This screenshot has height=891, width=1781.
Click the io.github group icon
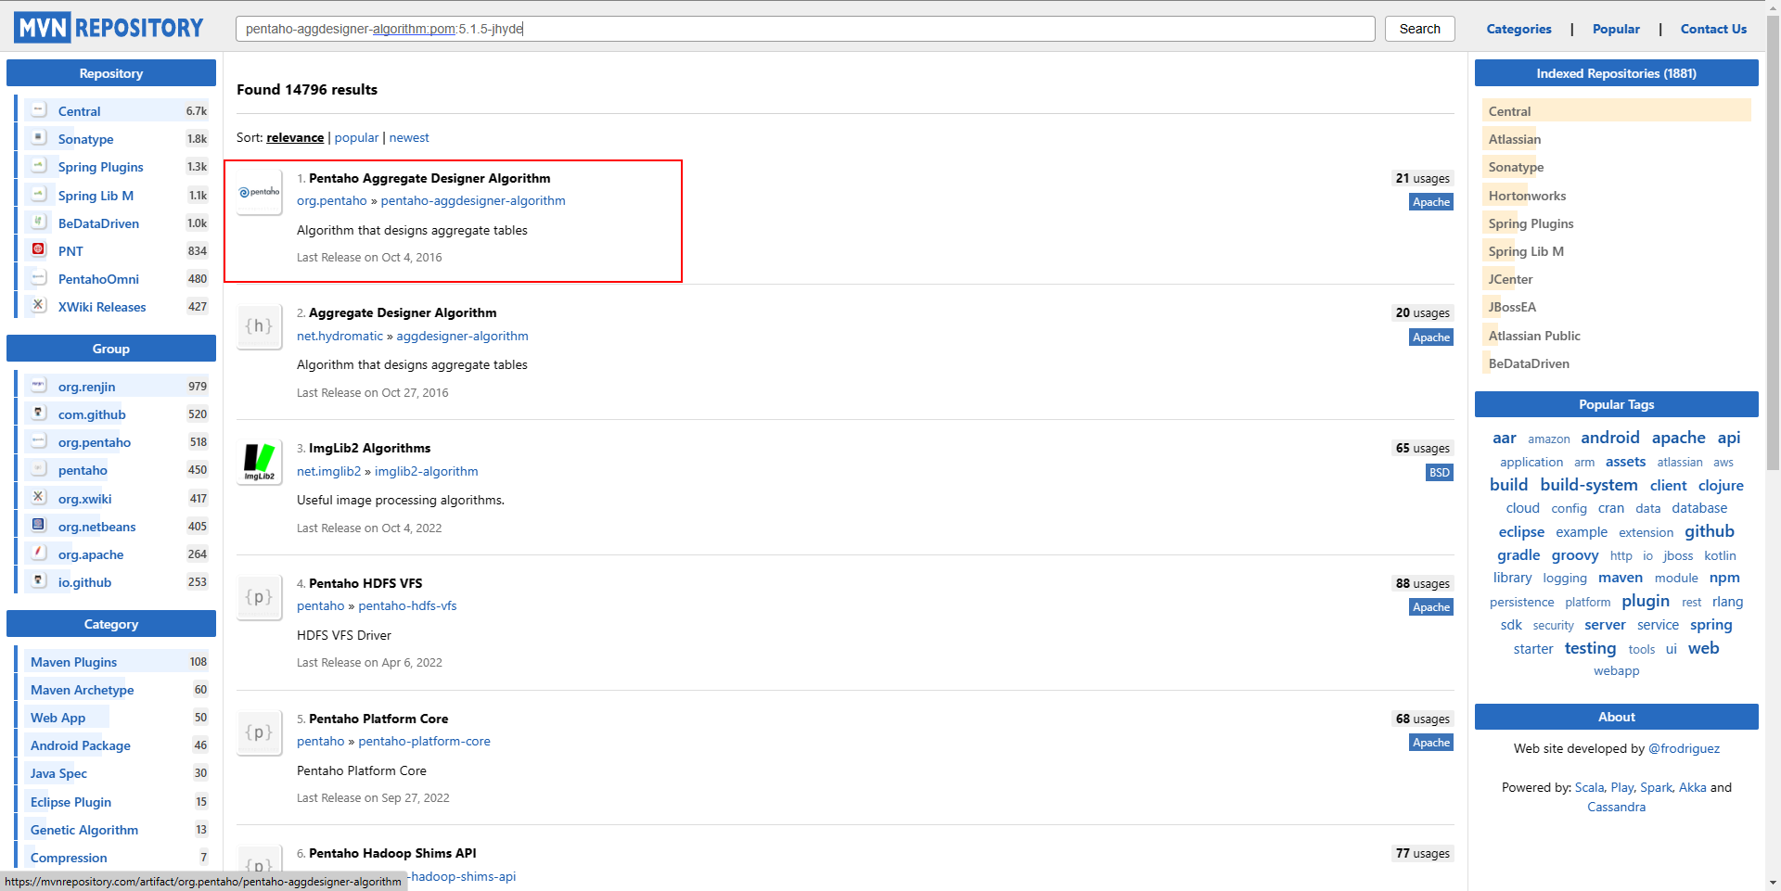click(x=39, y=580)
